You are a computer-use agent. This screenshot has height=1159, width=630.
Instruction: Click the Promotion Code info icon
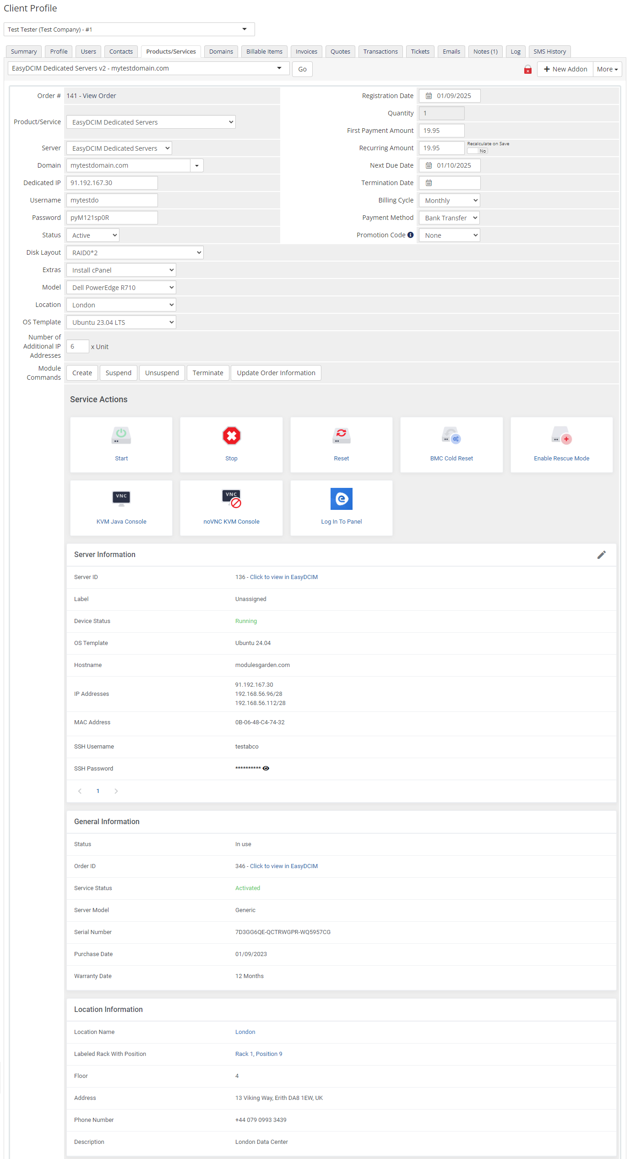[x=411, y=235]
